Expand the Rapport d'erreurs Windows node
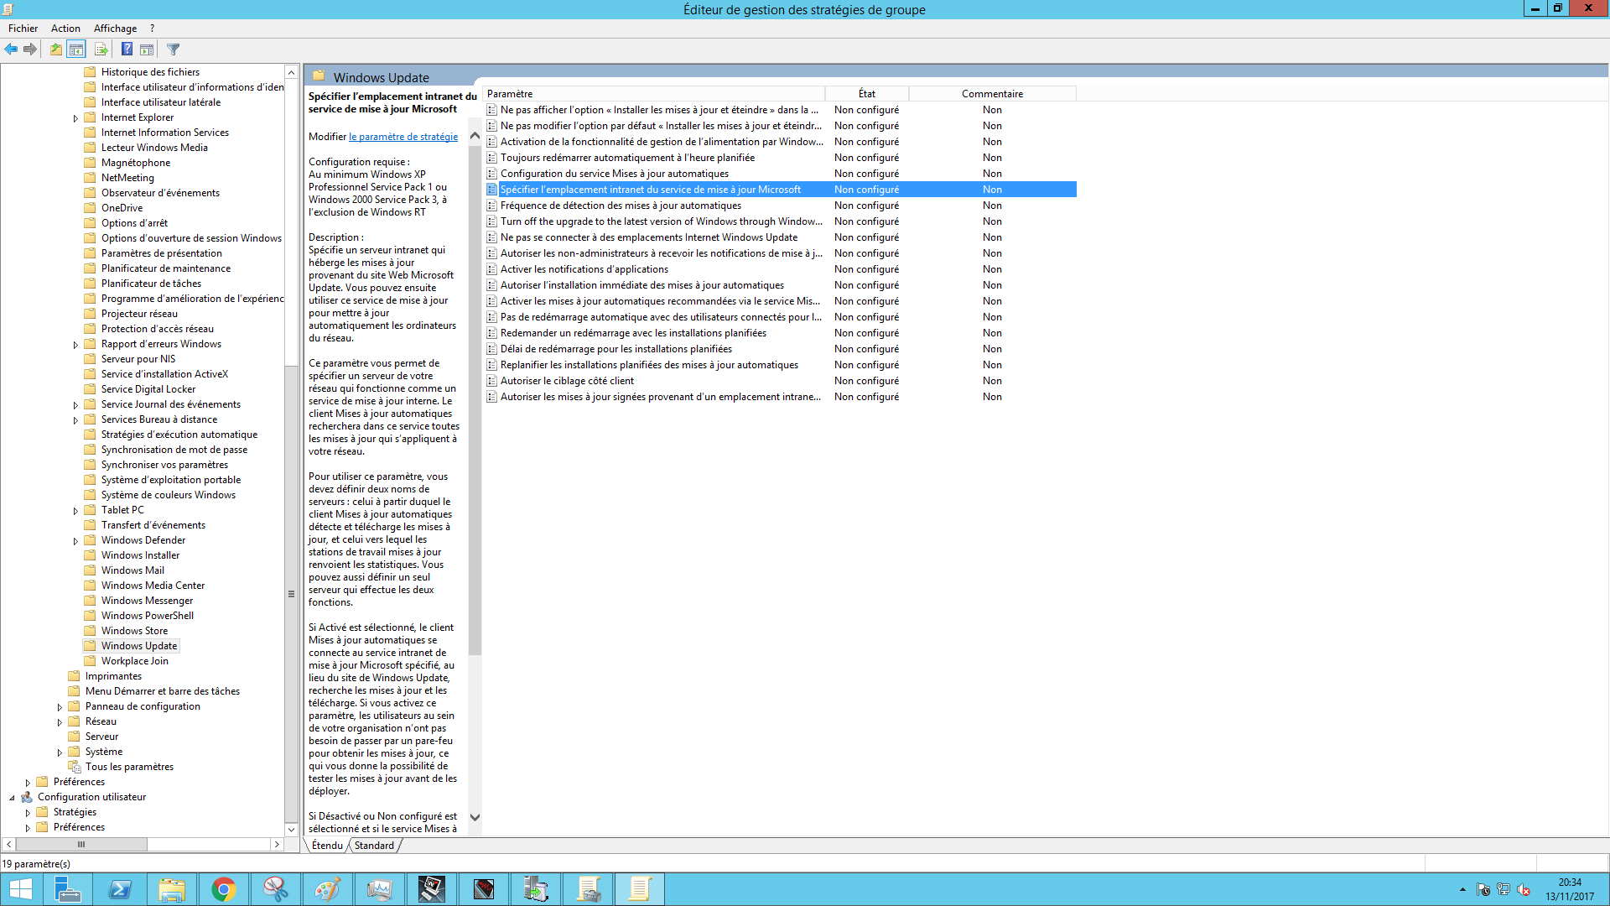The height and width of the screenshot is (906, 1610). (75, 345)
